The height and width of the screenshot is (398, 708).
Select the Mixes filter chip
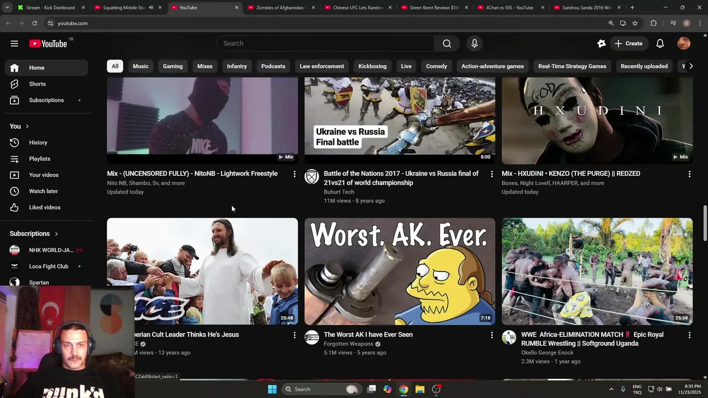click(x=205, y=66)
